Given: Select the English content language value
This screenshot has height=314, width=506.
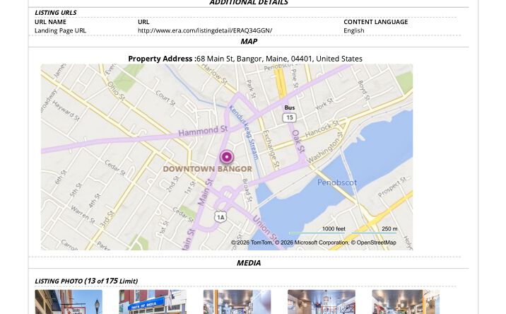Looking at the screenshot, I should 354,30.
